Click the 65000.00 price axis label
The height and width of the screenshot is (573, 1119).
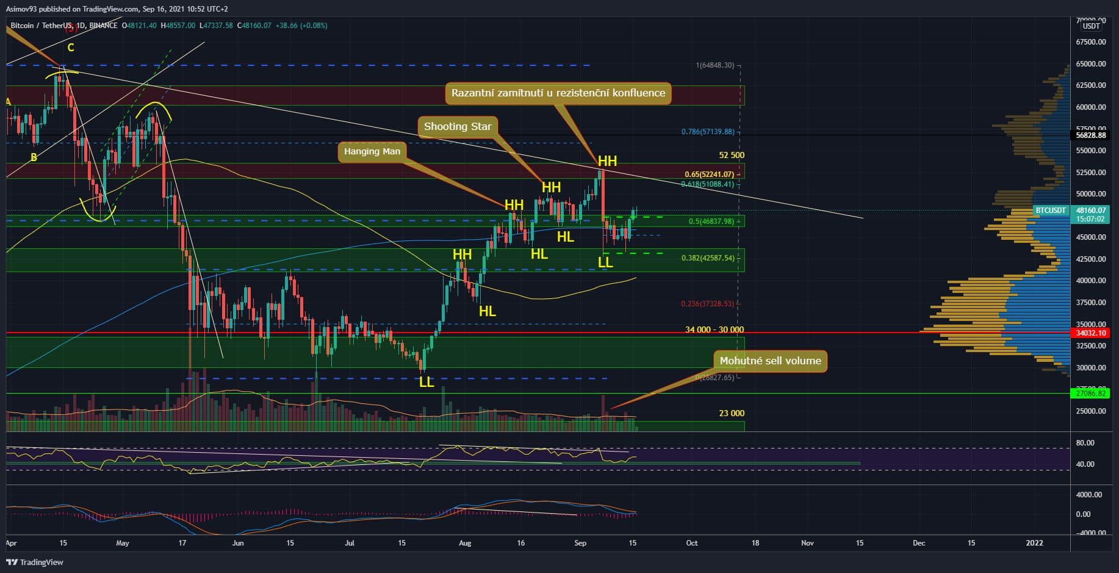1091,64
